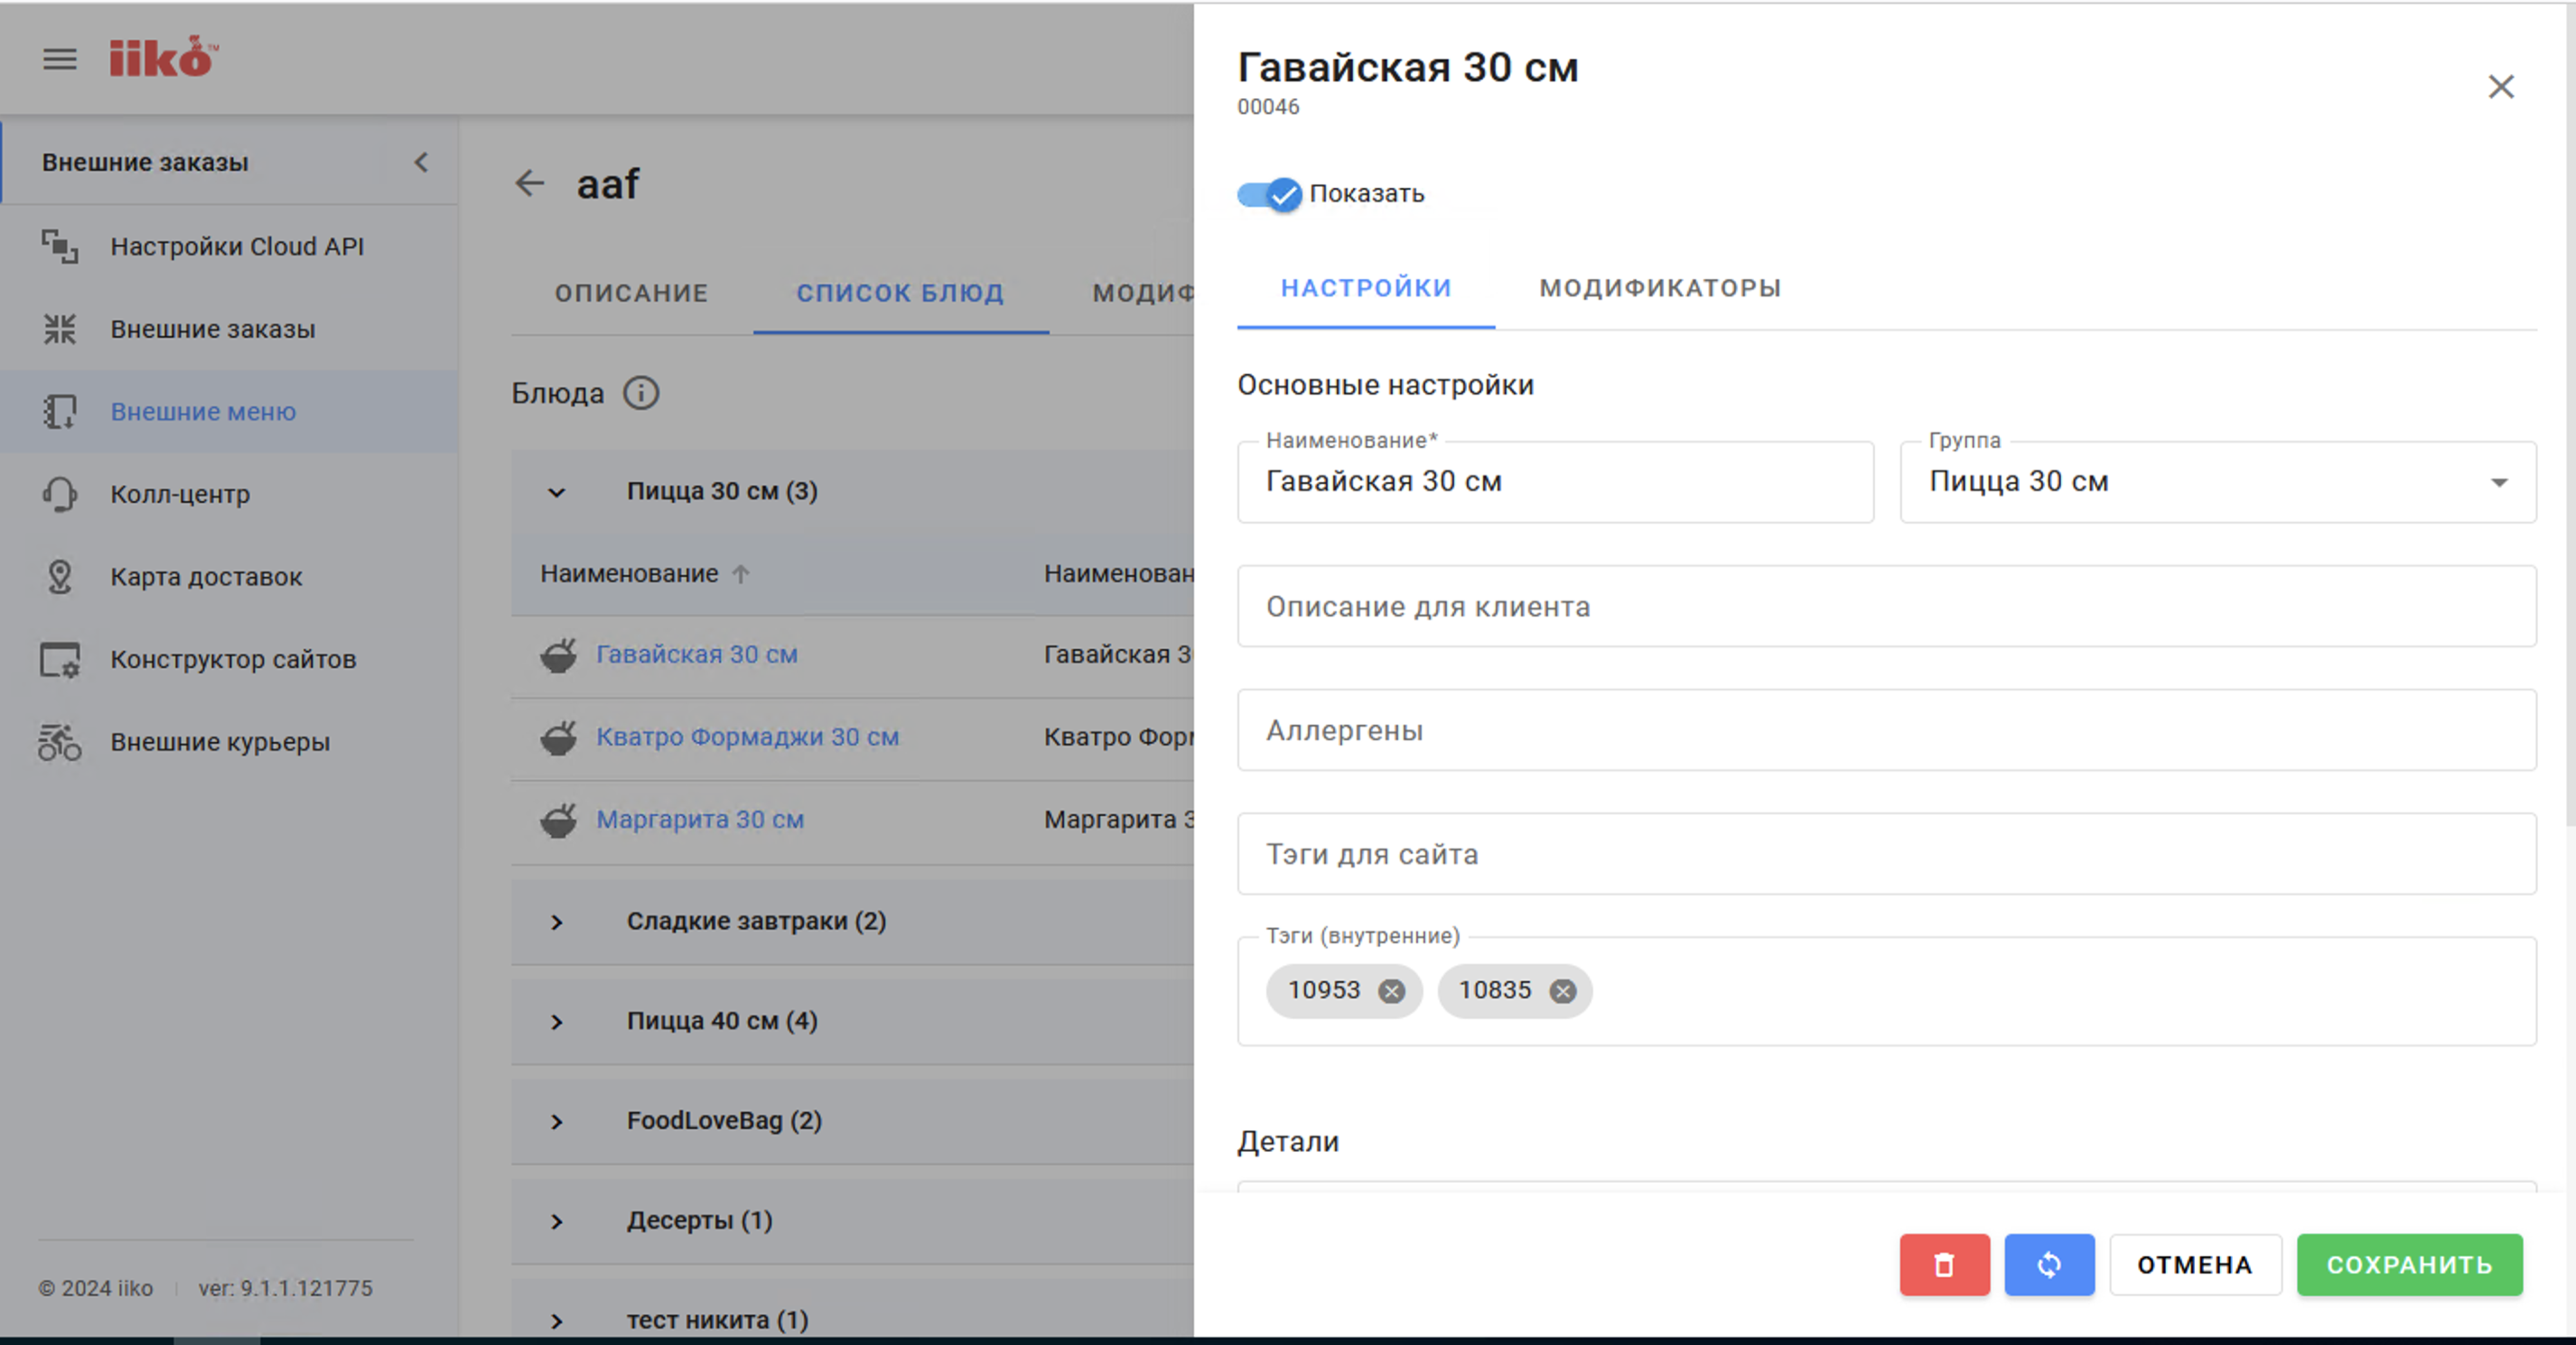Toggle the Показать switch off
Screen dimensions: 2576x1345
(x=1270, y=194)
